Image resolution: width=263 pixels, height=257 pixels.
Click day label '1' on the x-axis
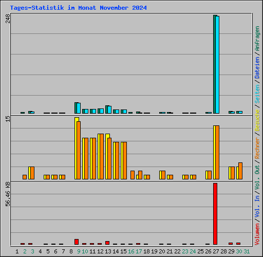pos(17,251)
